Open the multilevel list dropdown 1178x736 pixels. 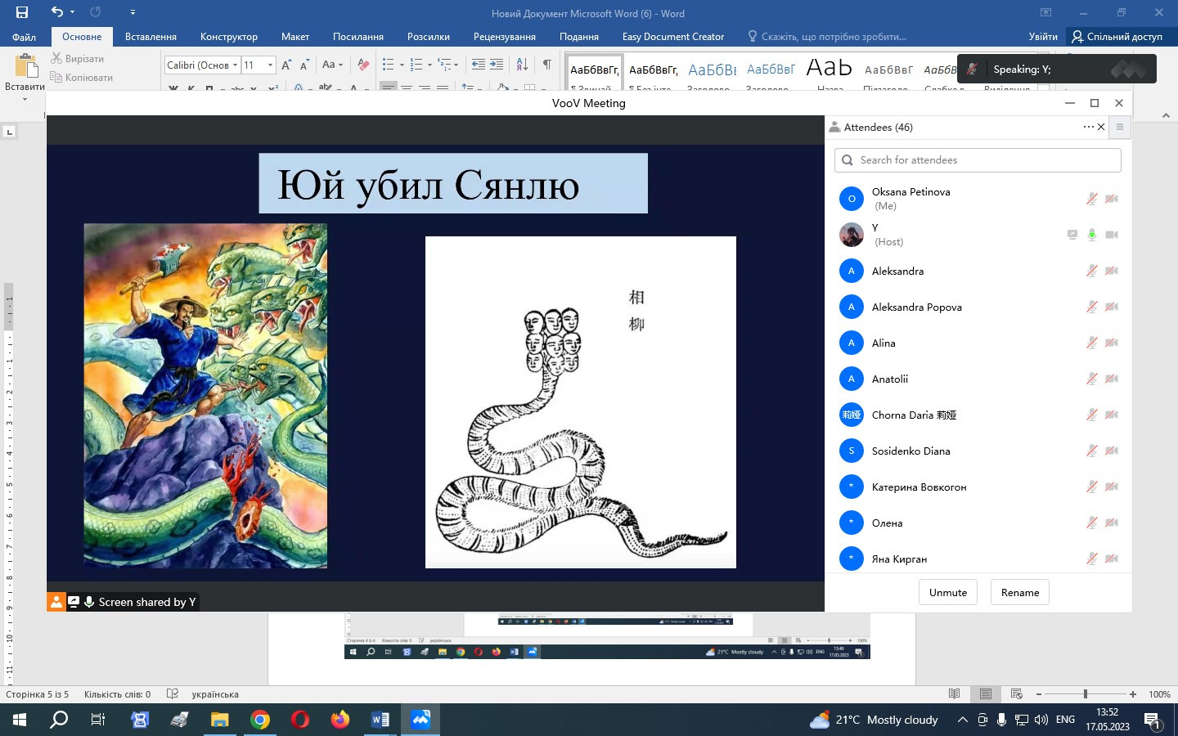tap(456, 65)
